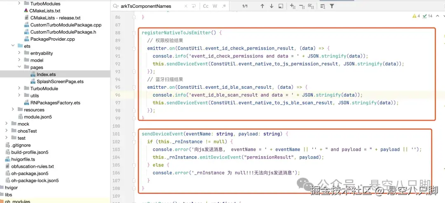Insert new line in search field icon
This screenshot has width=445, height=203.
[194, 6]
